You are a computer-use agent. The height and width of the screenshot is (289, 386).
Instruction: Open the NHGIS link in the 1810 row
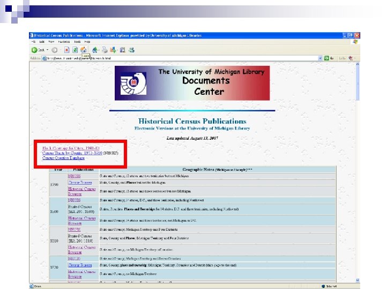(75, 229)
